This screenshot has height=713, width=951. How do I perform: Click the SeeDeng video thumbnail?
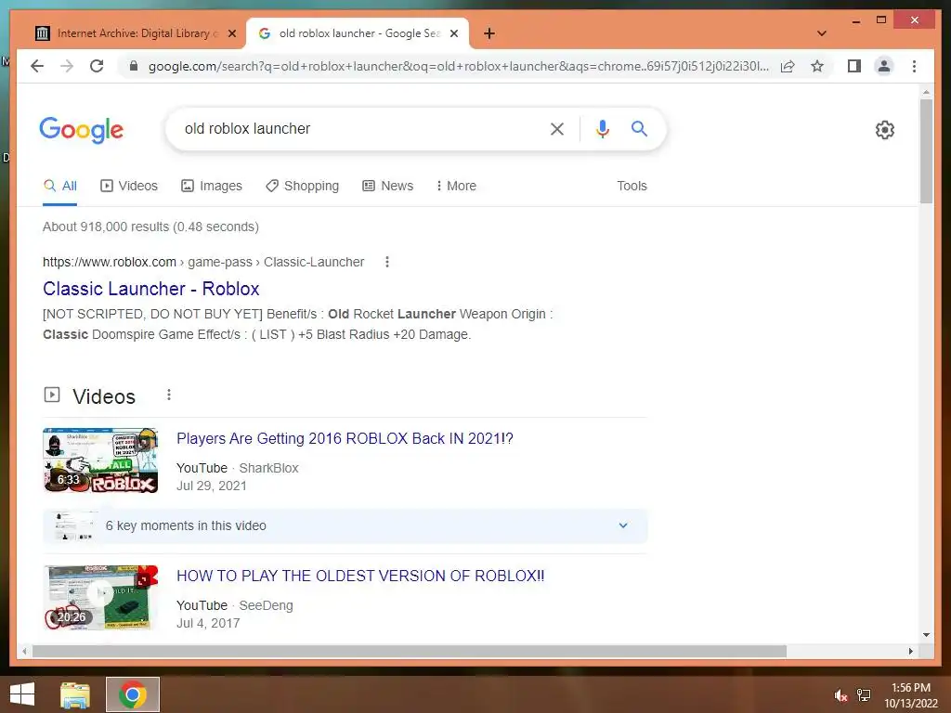click(100, 598)
